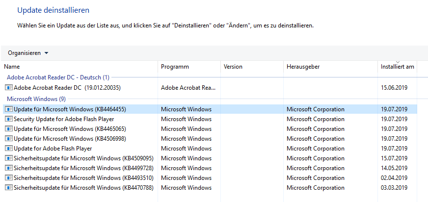Click the Programm column header
The width and height of the screenshot is (428, 202).
coord(175,67)
